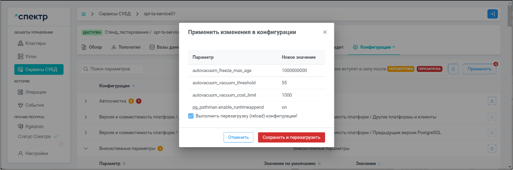Expand the Автоочистка group
The image size is (513, 170).
pos(86,101)
